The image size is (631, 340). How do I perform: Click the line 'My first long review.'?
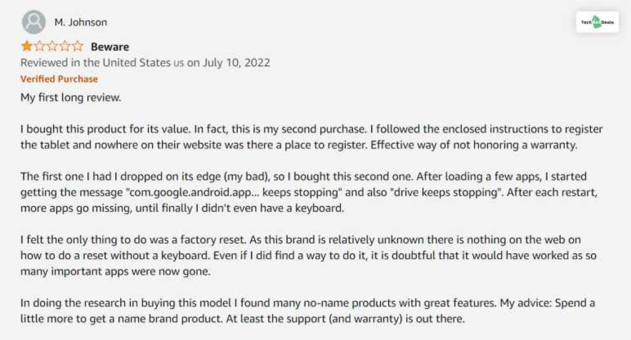tap(71, 98)
